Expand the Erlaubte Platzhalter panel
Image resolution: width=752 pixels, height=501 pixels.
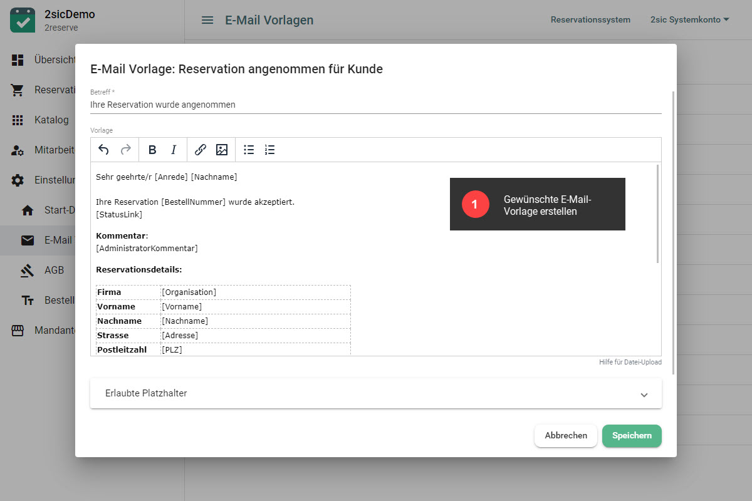[375, 393]
